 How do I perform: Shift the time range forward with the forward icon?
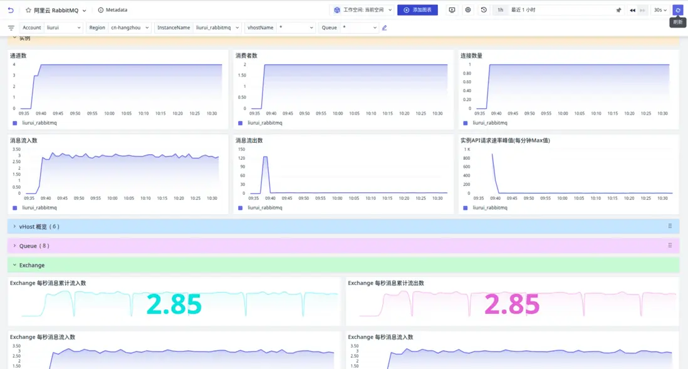[x=642, y=10]
